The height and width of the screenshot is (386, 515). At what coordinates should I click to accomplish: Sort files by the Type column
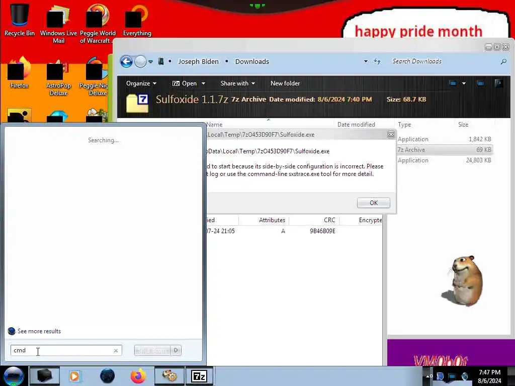[404, 125]
